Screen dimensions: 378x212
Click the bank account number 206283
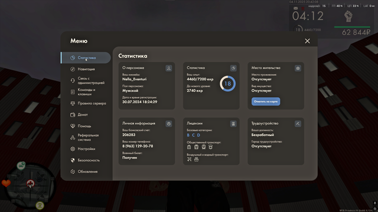click(129, 135)
